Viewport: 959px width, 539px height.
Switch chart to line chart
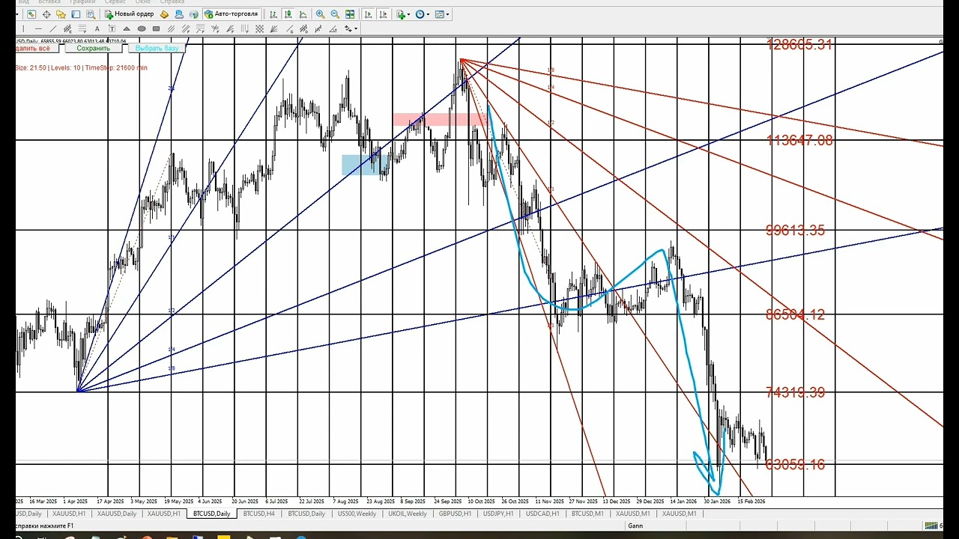(x=303, y=13)
